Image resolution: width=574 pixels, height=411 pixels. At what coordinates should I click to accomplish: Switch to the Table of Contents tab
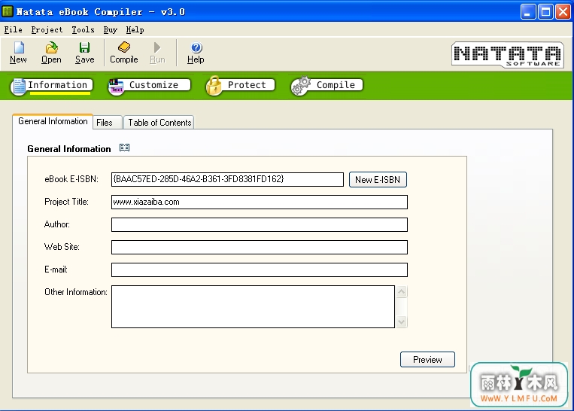point(159,123)
